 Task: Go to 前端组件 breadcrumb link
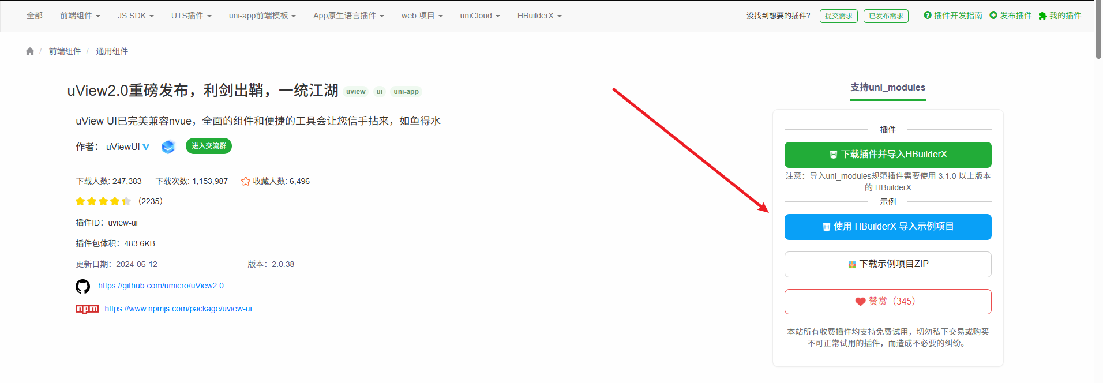[x=65, y=51]
